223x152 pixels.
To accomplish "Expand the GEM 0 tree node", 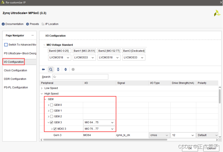I will 49,105.
